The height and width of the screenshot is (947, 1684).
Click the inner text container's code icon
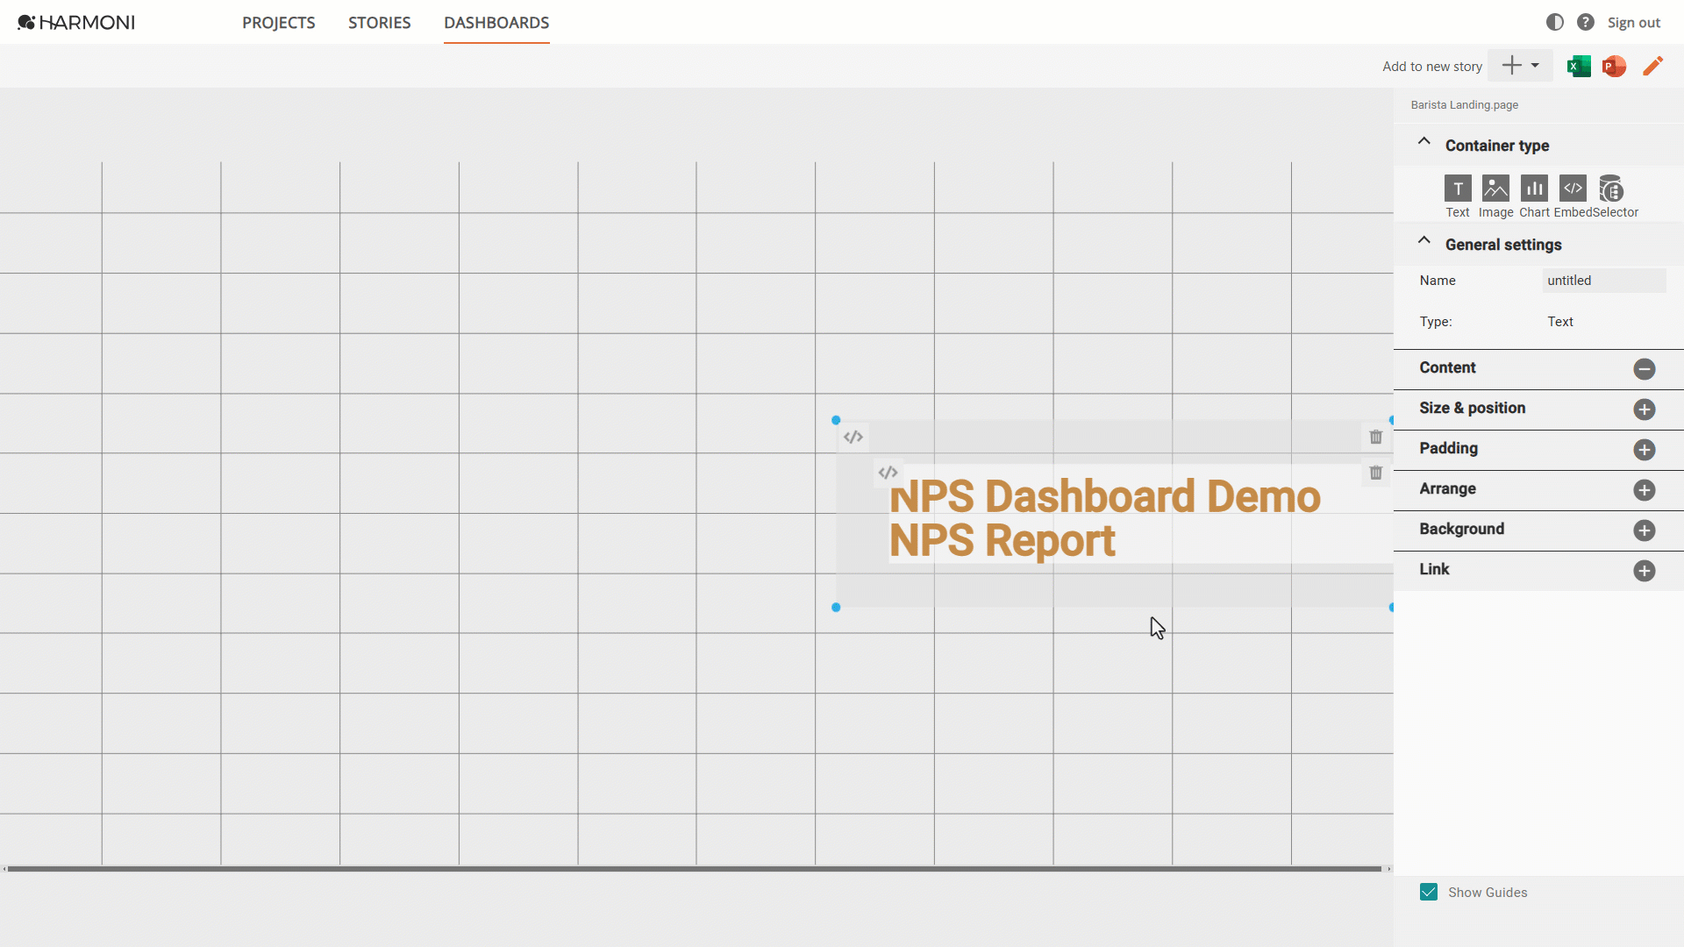click(888, 473)
